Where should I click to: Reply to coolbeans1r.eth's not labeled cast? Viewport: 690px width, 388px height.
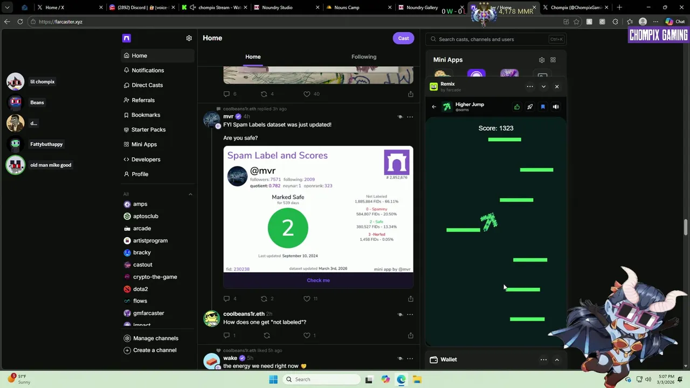coord(226,335)
